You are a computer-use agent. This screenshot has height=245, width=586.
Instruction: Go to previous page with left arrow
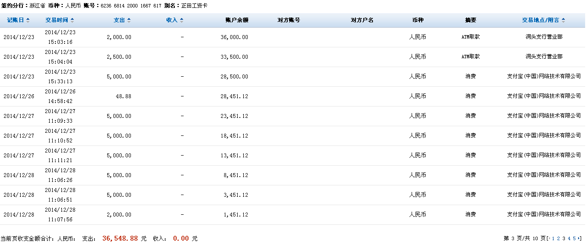pyautogui.click(x=548, y=238)
